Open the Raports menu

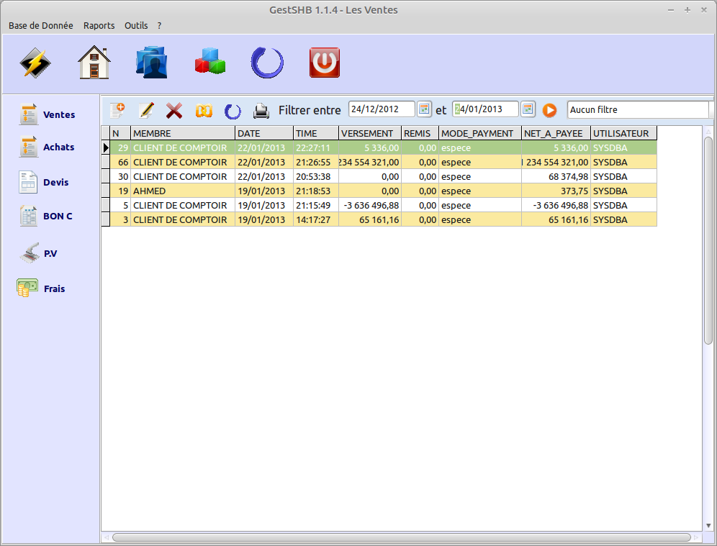click(99, 26)
